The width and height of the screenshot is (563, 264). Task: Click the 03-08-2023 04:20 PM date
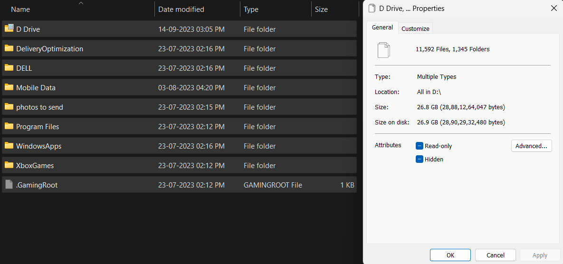191,87
